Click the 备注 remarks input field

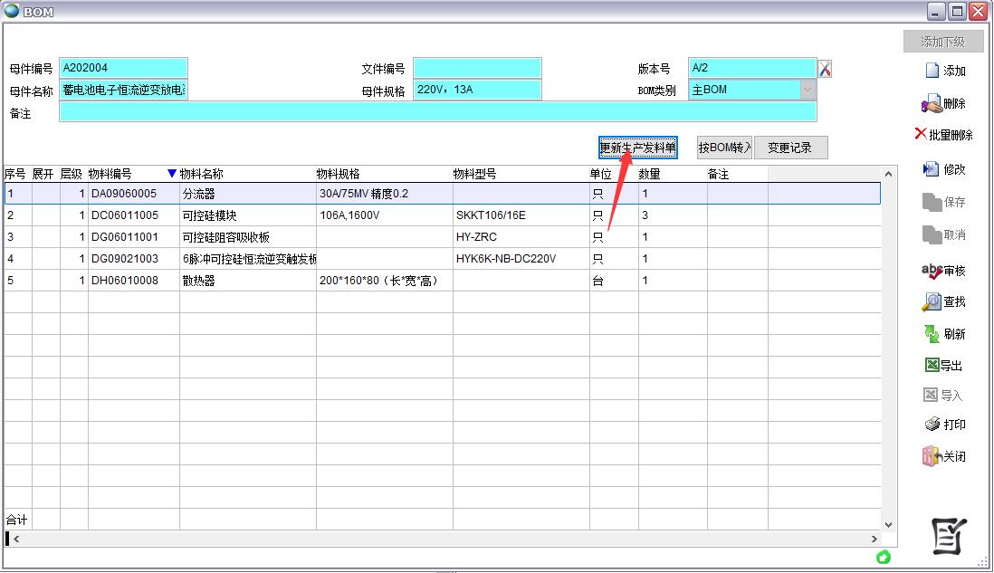click(437, 111)
